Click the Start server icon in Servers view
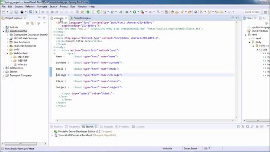This screenshot has height=152, width=270. click(248, 127)
